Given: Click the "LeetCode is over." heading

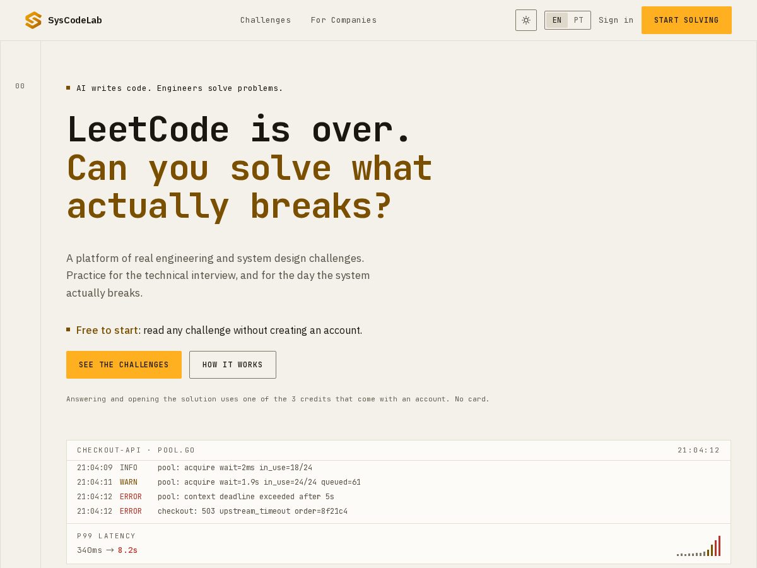Looking at the screenshot, I should 239,129.
